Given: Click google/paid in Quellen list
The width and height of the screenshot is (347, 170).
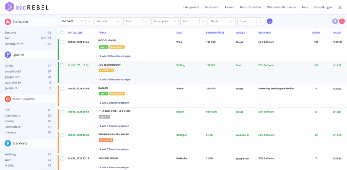Looking at the screenshot, I should [13, 71].
